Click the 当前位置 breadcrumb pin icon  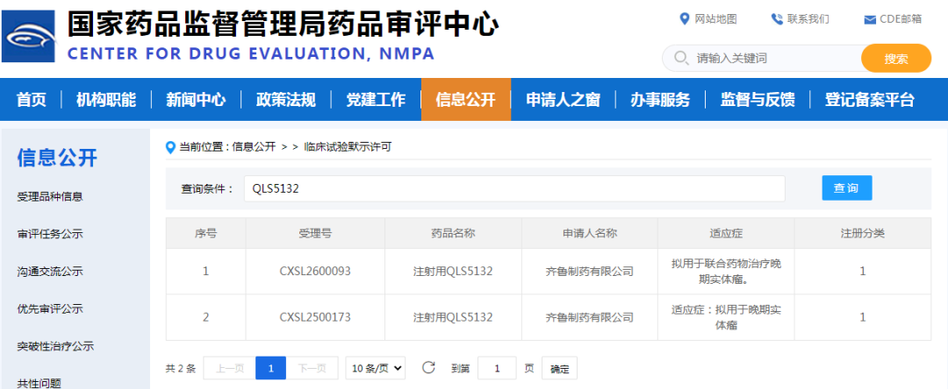point(171,147)
